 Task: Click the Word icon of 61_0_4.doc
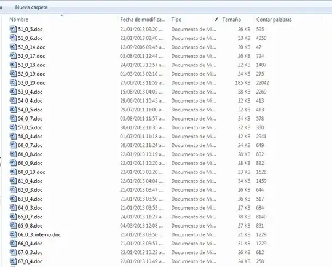click(x=13, y=181)
